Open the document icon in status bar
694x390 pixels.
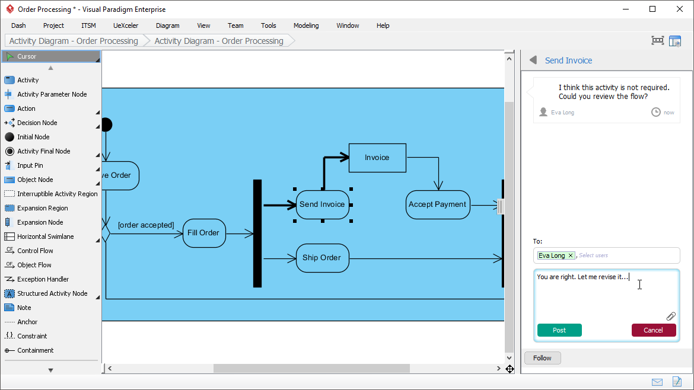click(x=677, y=382)
